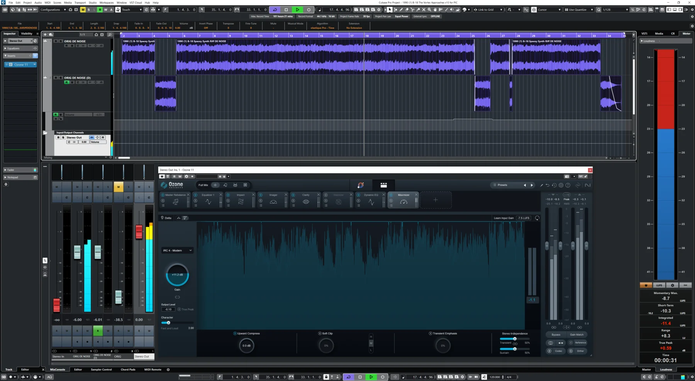Select the Zoom magnifier tool in toolbar
This screenshot has height=381, width=695.
tap(429, 10)
